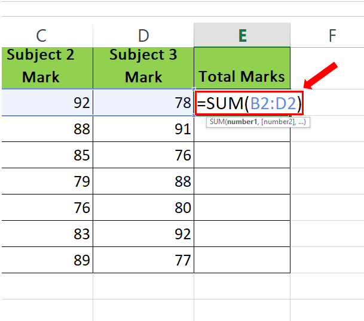
Task: Select column F header
Action: (328, 35)
